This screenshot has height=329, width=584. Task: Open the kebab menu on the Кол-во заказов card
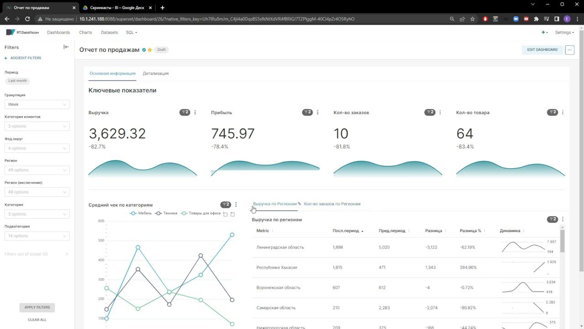pos(440,112)
